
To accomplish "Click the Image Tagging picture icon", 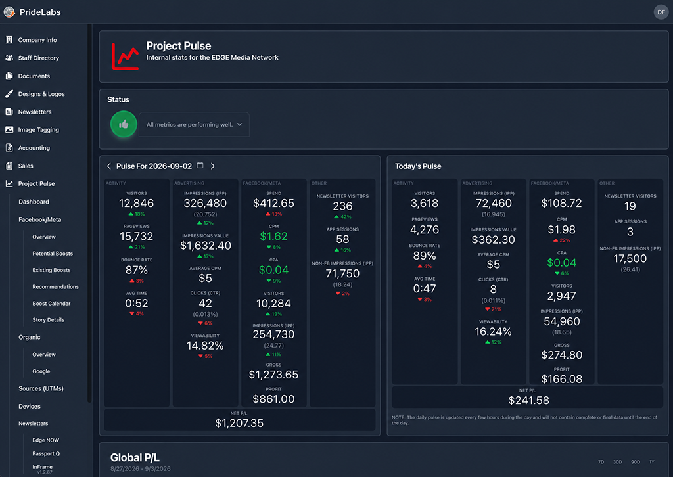I will tap(9, 129).
